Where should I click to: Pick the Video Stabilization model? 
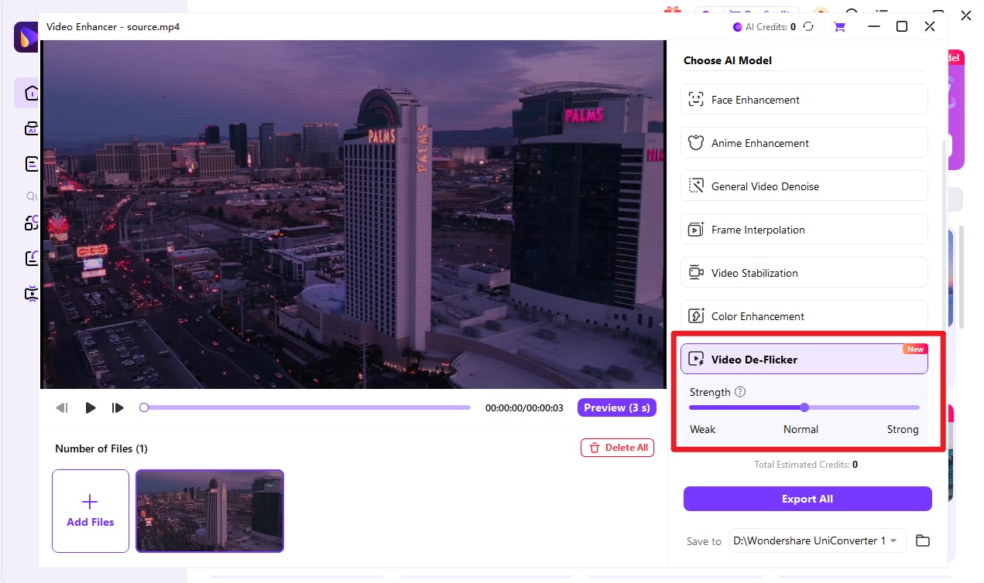804,273
